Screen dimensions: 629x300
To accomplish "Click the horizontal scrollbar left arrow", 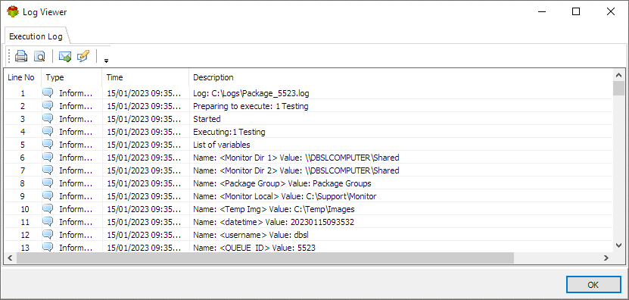I will (10, 258).
